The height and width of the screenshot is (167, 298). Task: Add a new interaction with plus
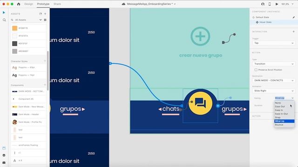[x=294, y=32]
